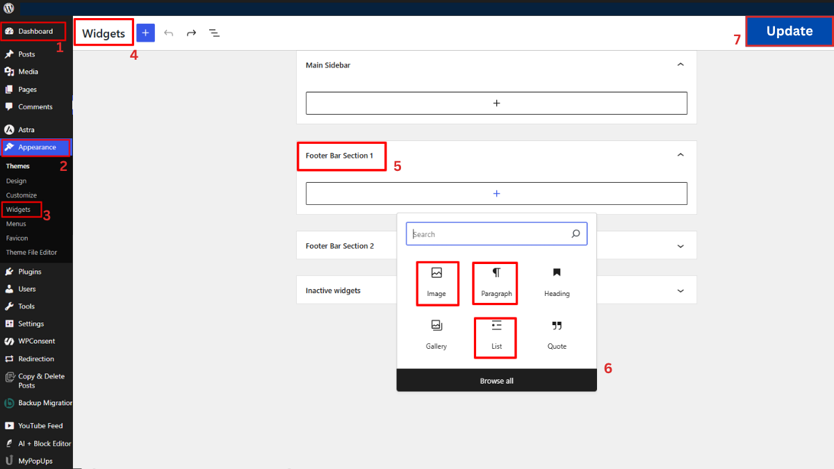Open the document overview list icon
This screenshot has width=834, height=469.
coord(214,33)
